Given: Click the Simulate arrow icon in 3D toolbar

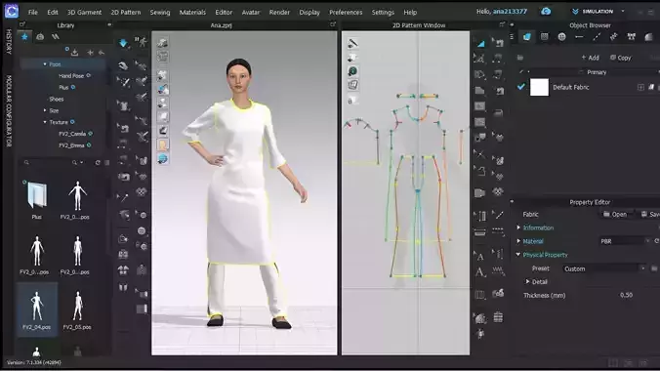Looking at the screenshot, I should tap(123, 43).
